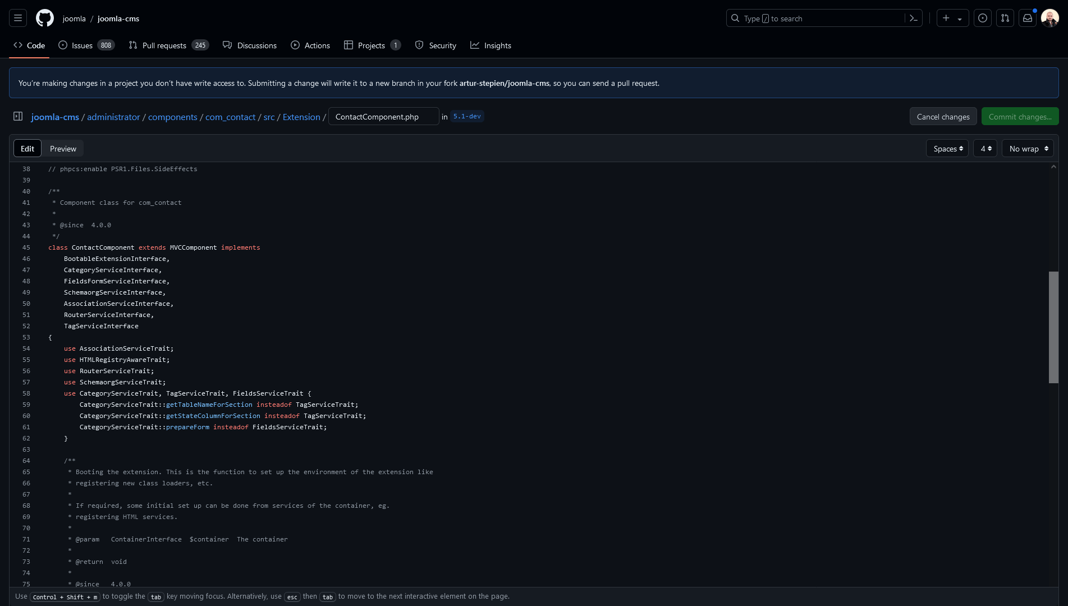View pull requests via top bar icon
1068x606 pixels.
coord(1005,18)
